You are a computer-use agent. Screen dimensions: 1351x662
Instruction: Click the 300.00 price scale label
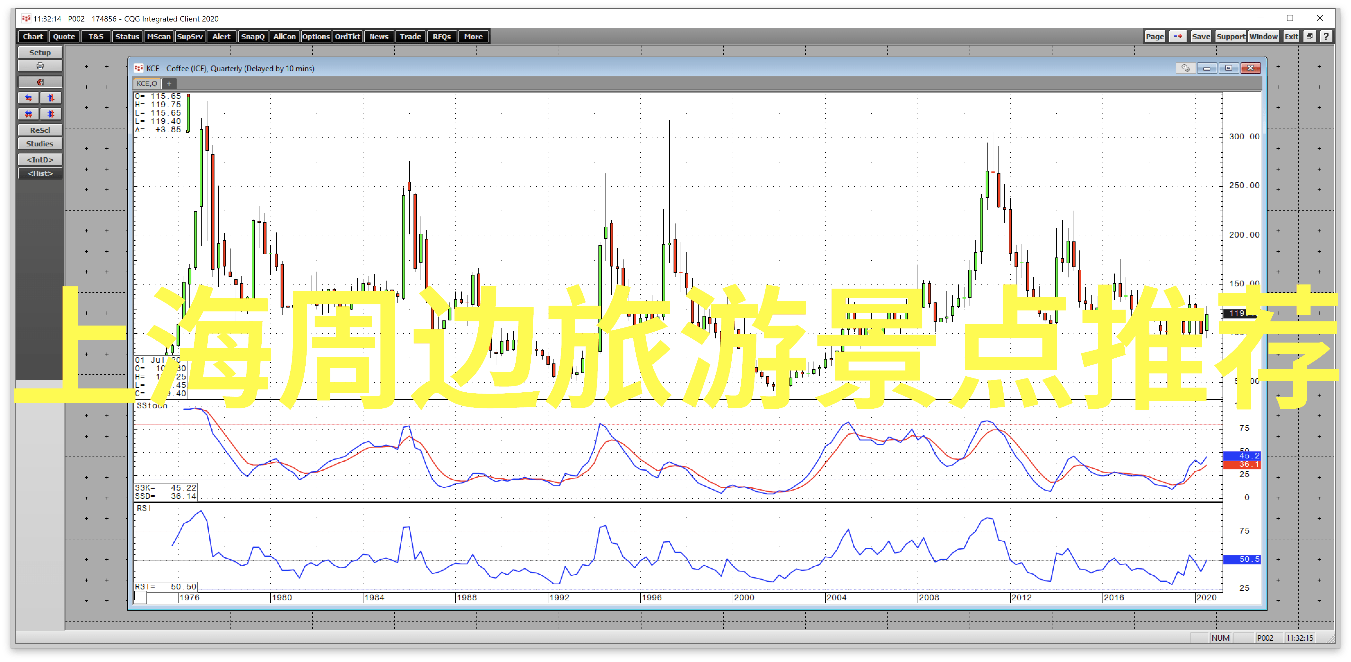[x=1244, y=136]
